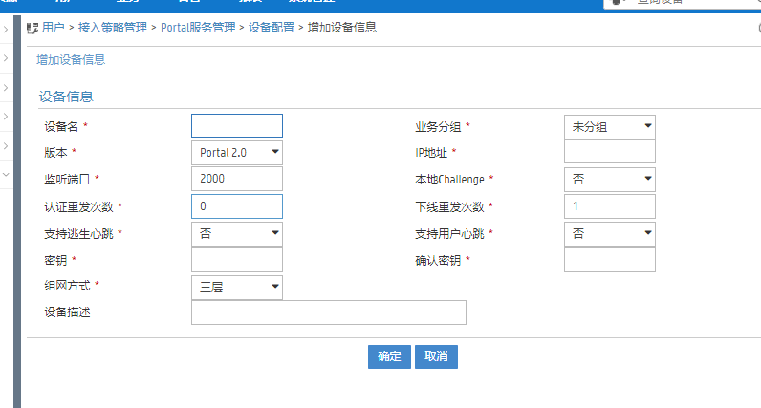
Task: Click the 确认密钥 input field
Action: pos(610,260)
